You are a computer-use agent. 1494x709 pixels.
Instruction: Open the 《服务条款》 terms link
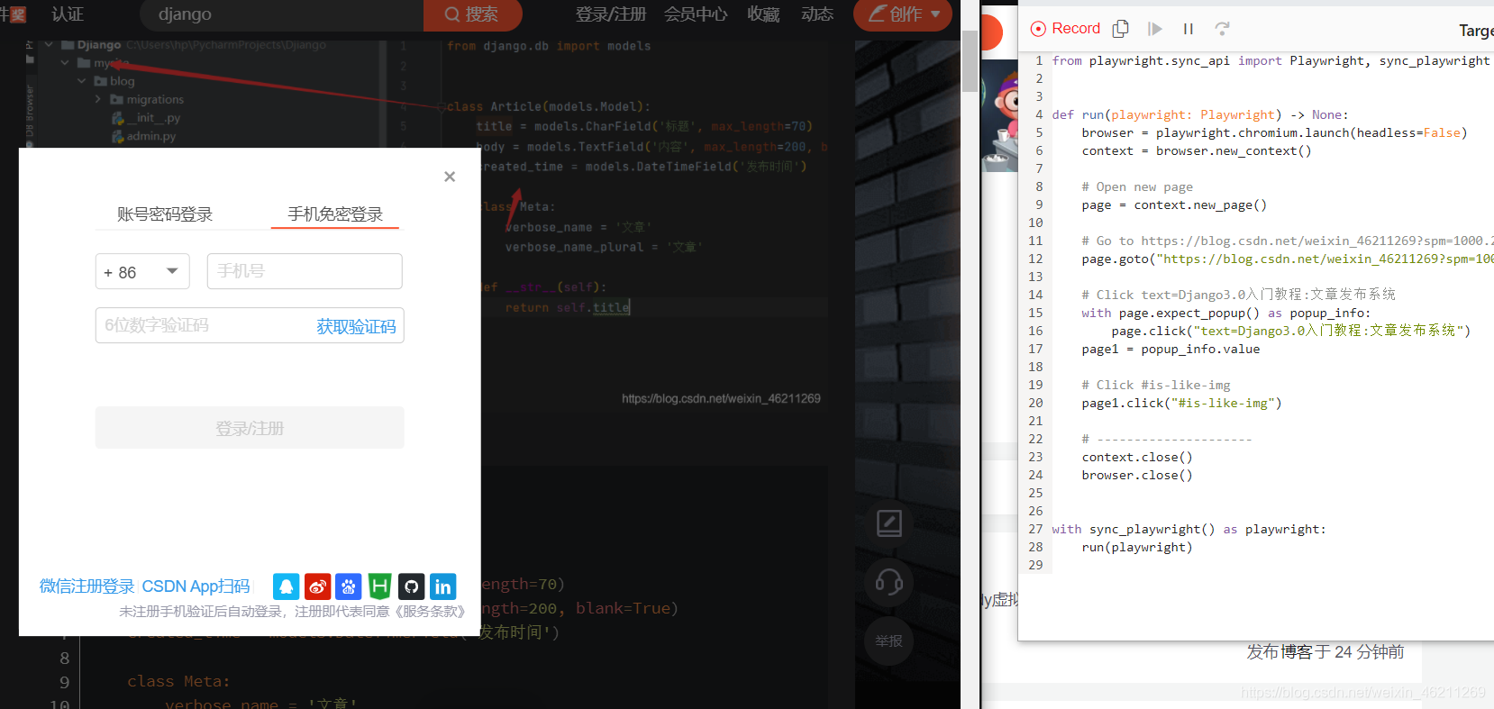(x=430, y=612)
